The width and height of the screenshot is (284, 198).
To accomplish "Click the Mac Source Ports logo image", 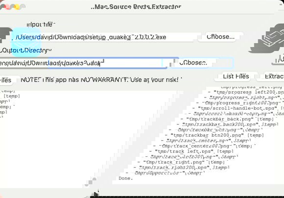I will (x=266, y=38).
